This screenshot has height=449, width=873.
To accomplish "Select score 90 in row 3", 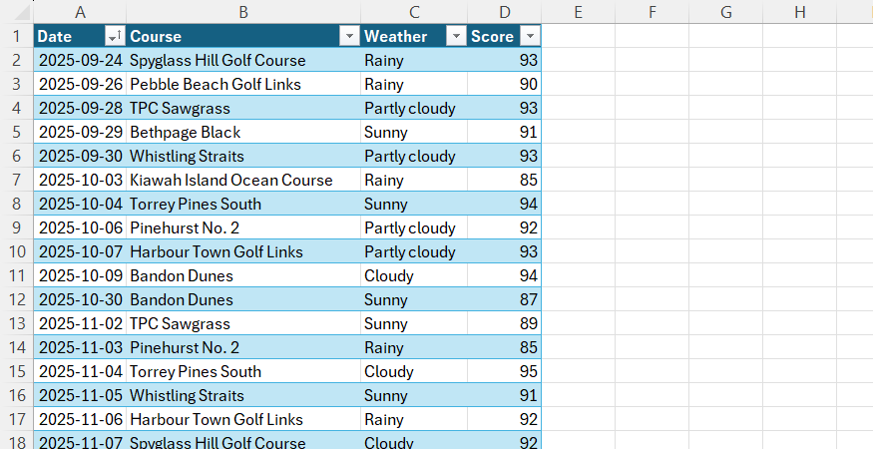I will point(504,84).
